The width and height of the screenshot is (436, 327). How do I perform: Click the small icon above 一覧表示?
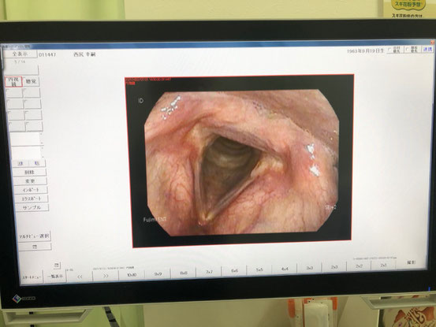click(x=57, y=265)
